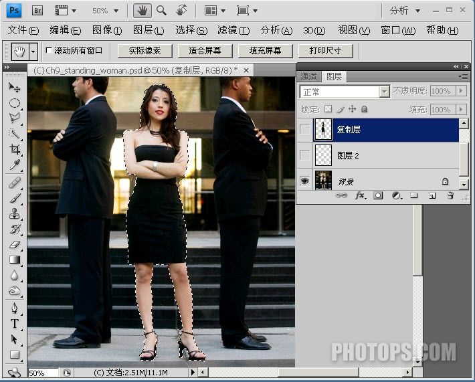475x382 pixels.
Task: Open the 滤镜(T) menu
Action: click(x=233, y=30)
